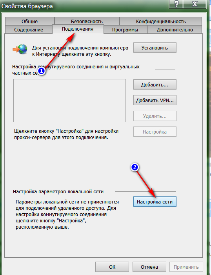Viewport: 211px width, 275px height.
Task: Select the Содержание tab
Action: 29,29
